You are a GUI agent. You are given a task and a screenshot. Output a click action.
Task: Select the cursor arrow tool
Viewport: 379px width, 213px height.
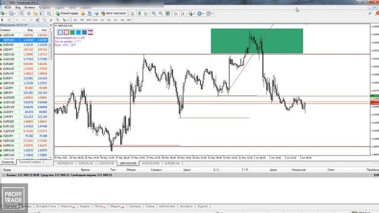2,20
